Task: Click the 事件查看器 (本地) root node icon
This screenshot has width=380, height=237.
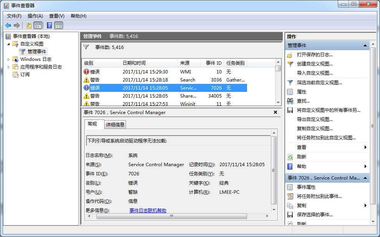Action: (8, 36)
